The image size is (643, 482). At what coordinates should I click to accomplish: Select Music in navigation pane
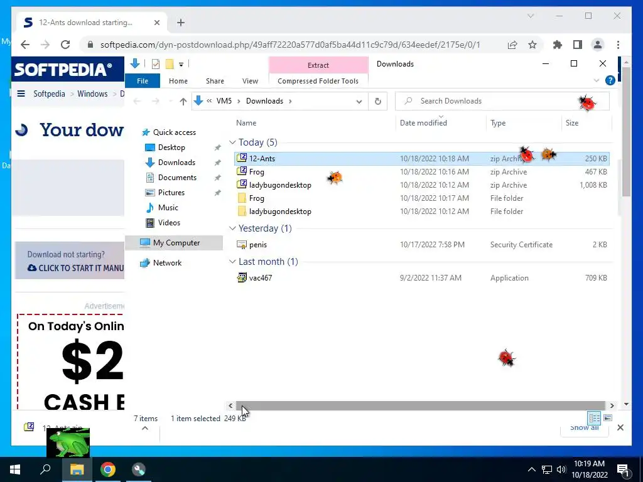168,208
